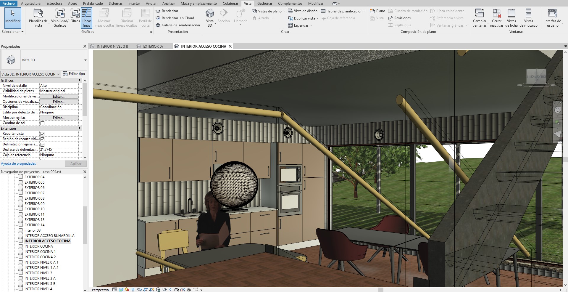Click Cerrar inactivas windows icon
568x292 pixels.
pos(496,17)
